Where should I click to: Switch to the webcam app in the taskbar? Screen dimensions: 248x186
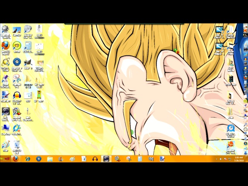106,158
